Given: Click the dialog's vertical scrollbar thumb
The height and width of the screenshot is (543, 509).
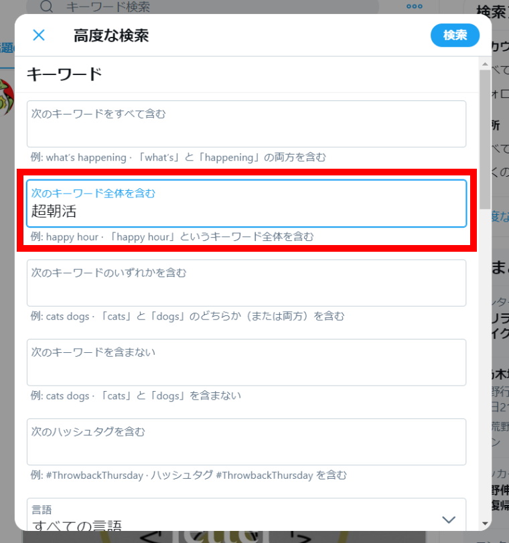Looking at the screenshot, I should [x=485, y=139].
